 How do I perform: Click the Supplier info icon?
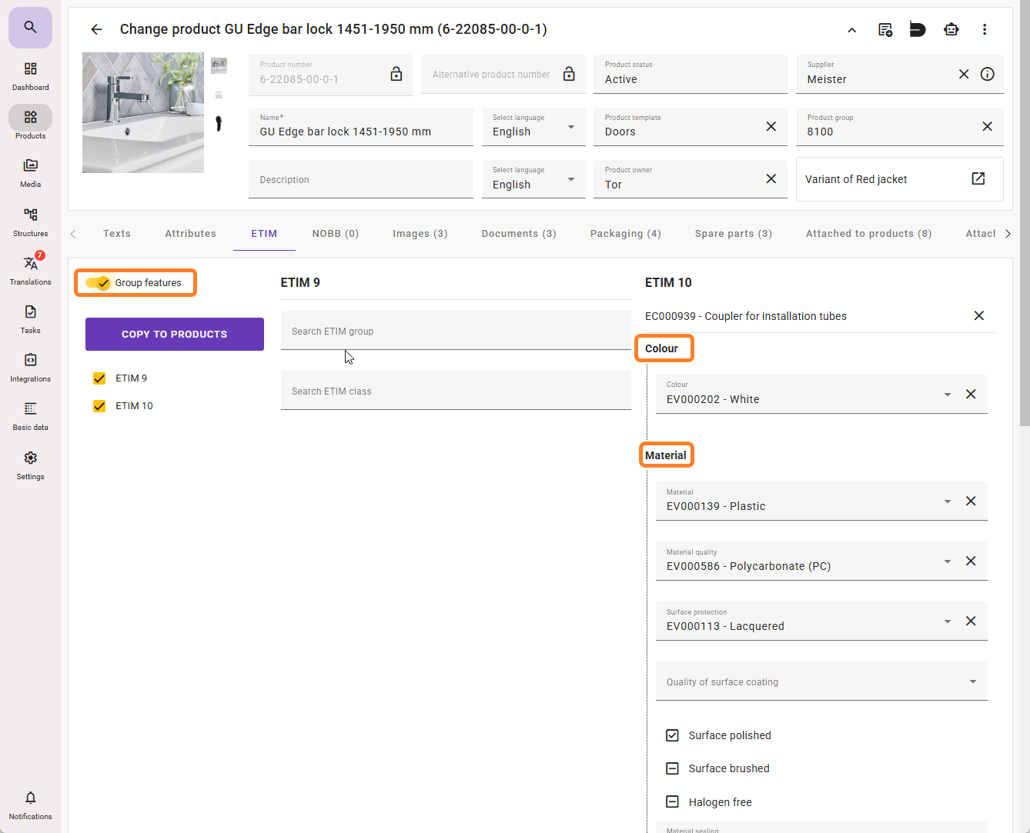[x=987, y=74]
